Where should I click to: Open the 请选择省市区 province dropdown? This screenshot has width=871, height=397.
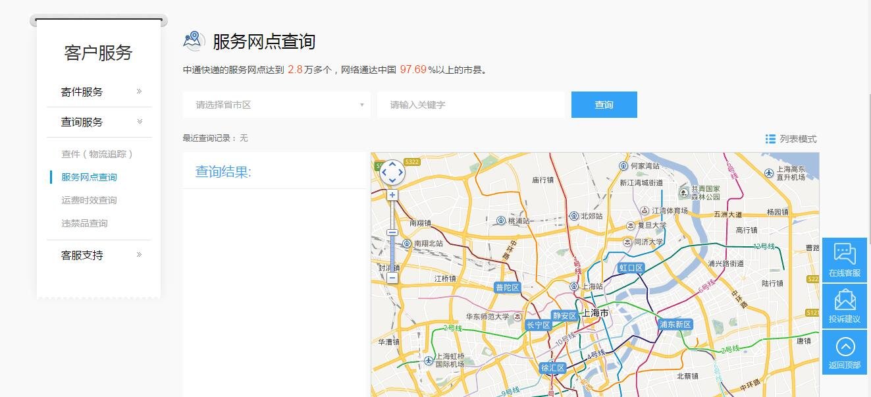click(x=277, y=104)
